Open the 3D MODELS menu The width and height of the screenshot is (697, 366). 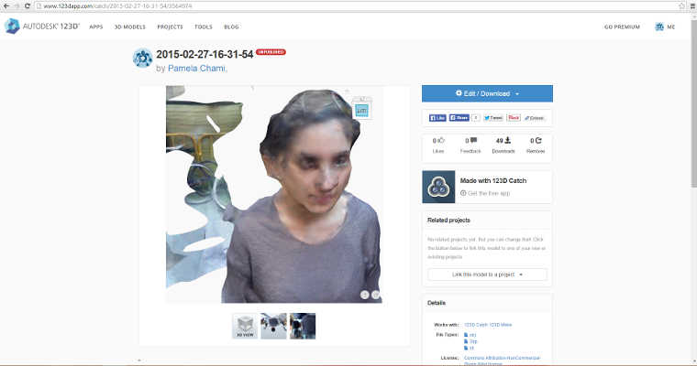[x=130, y=27]
